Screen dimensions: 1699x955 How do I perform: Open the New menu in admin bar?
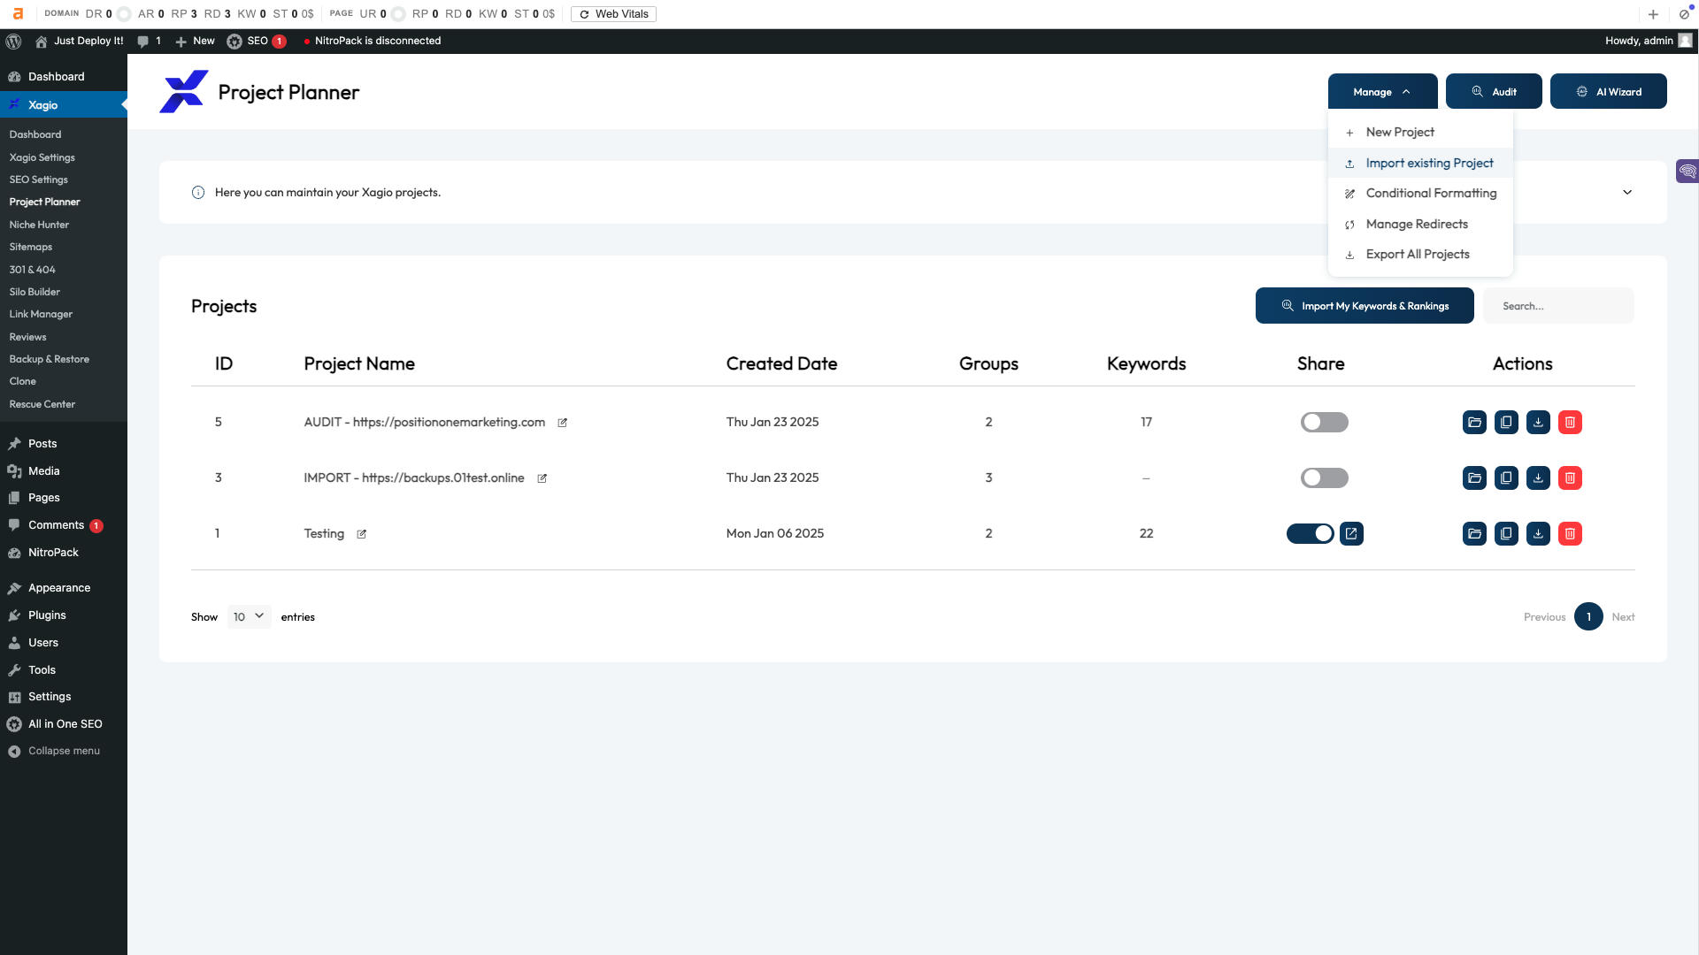tap(195, 41)
